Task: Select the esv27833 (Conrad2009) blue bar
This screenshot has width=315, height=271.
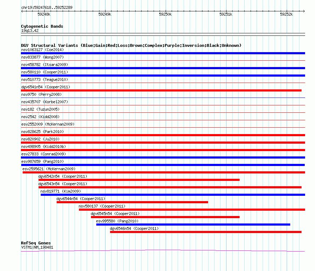Action: 163,157
